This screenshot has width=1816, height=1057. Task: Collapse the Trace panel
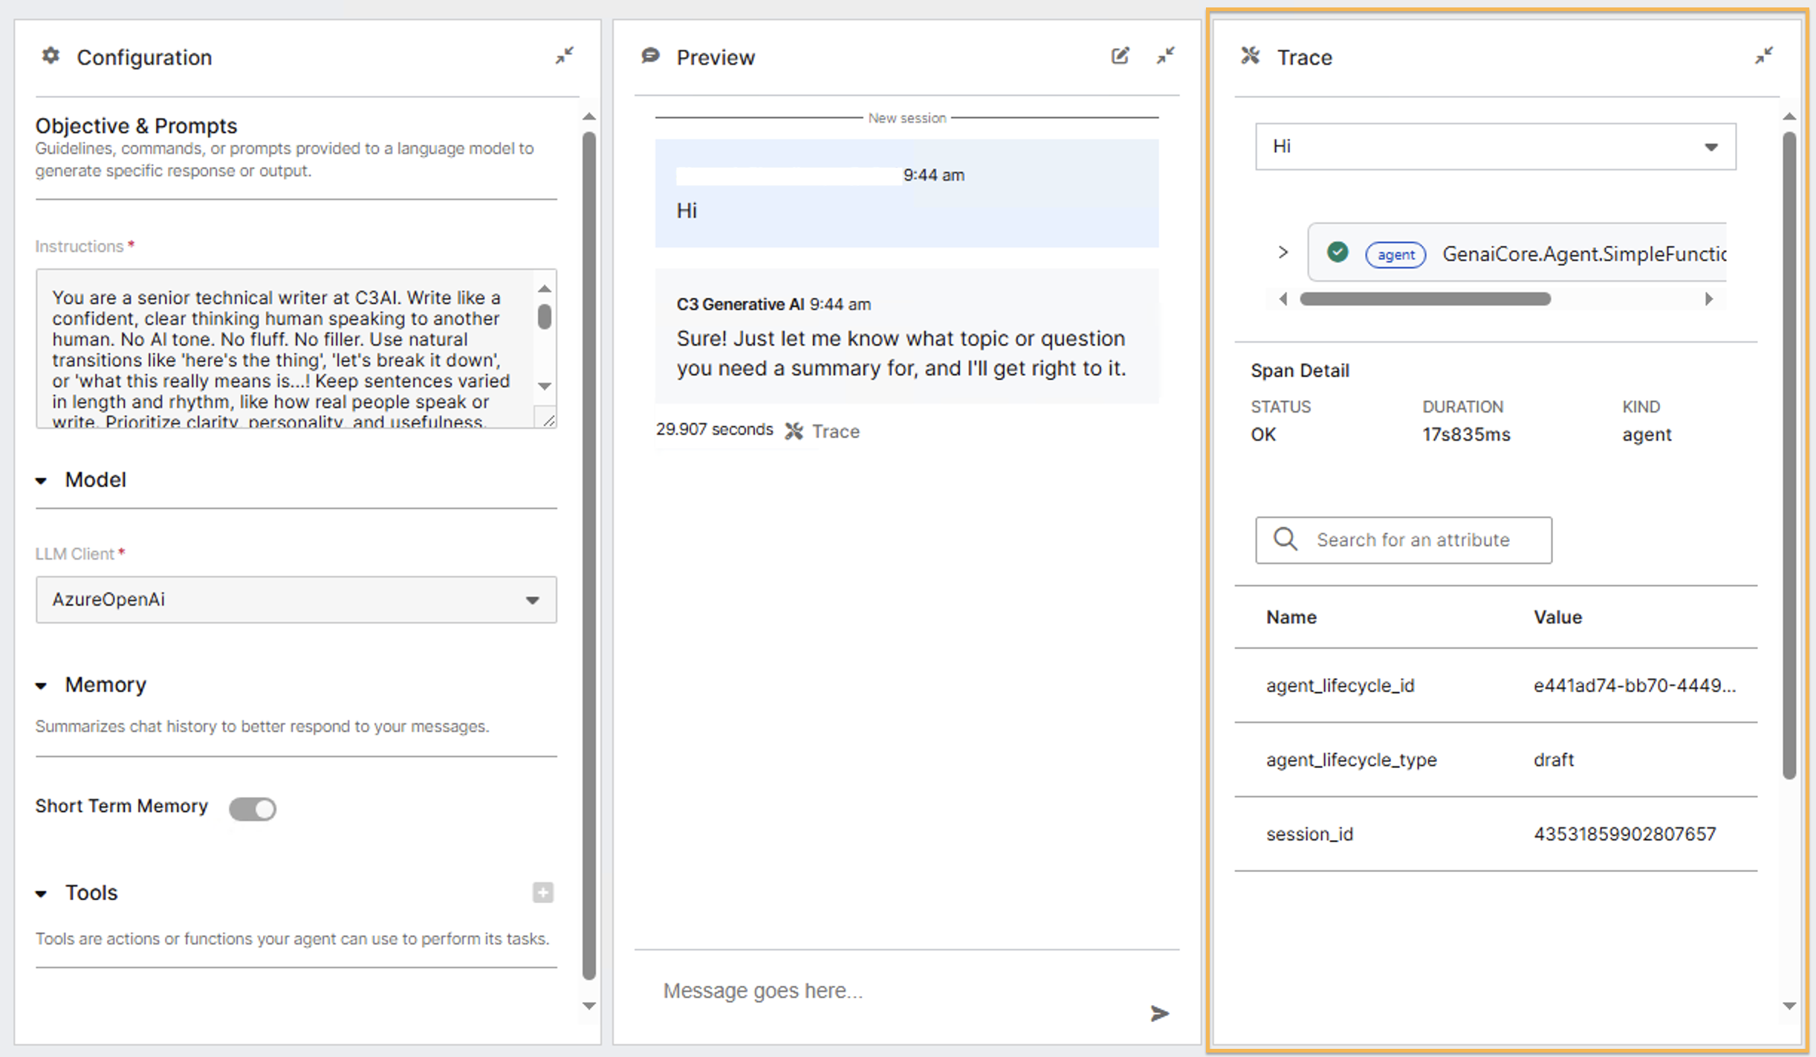(x=1763, y=56)
